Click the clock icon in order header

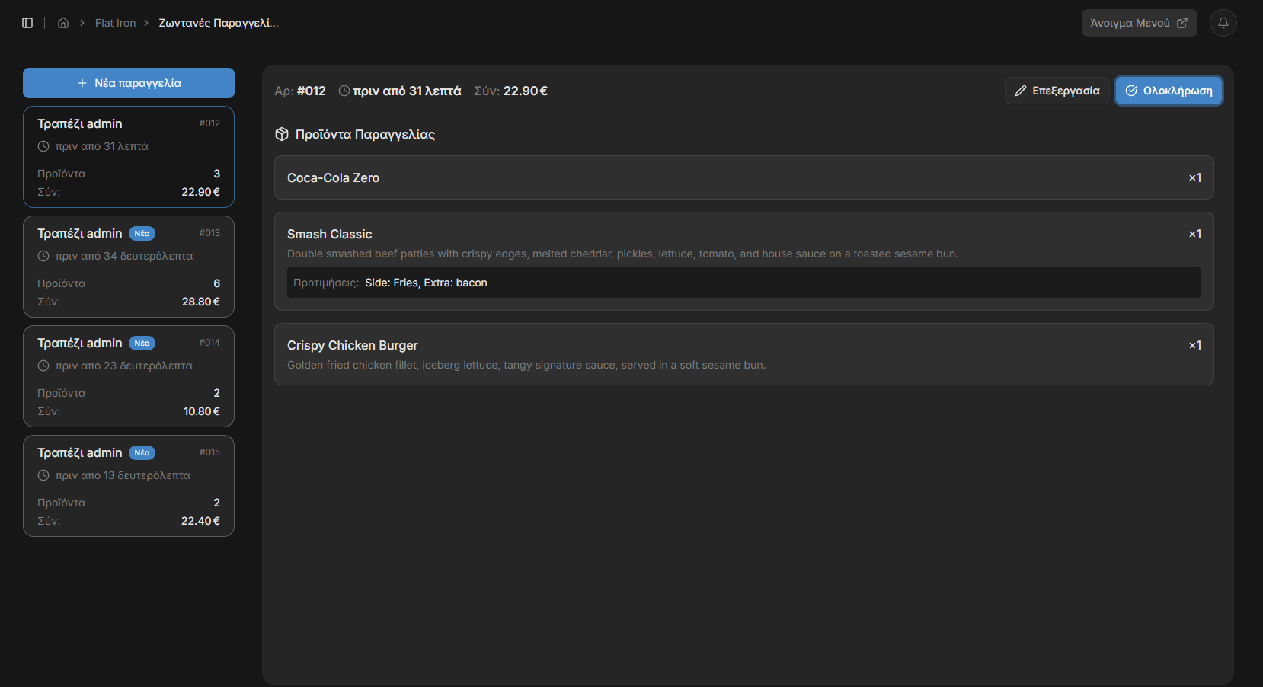coord(344,91)
